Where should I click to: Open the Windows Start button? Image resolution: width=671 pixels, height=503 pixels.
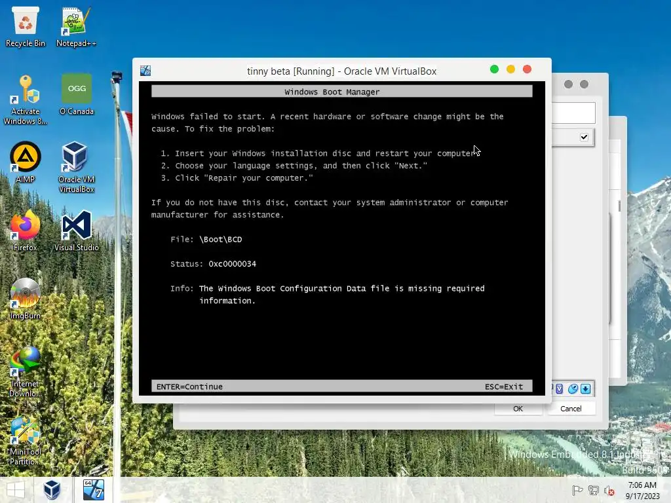[16, 490]
